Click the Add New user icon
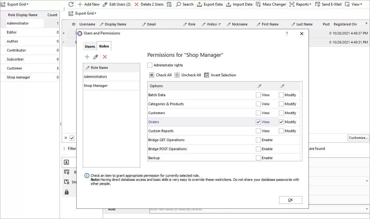The image size is (370, 219). [88, 4]
